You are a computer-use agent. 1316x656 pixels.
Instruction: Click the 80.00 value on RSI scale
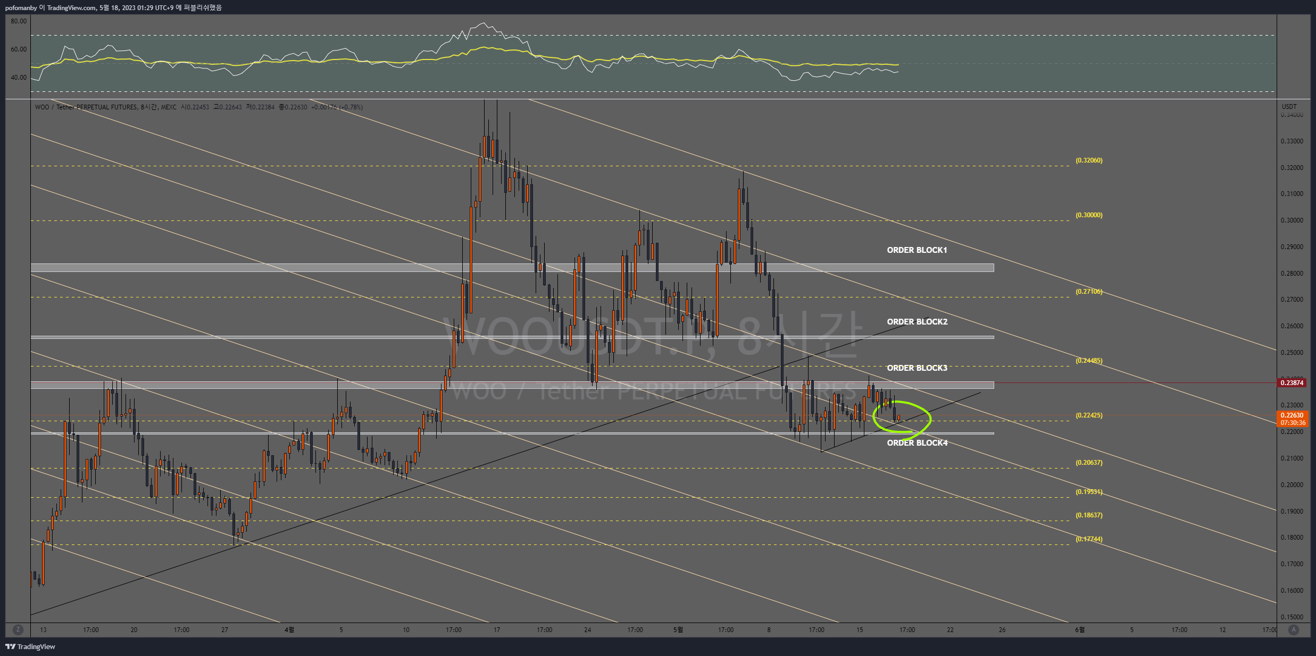pyautogui.click(x=19, y=21)
